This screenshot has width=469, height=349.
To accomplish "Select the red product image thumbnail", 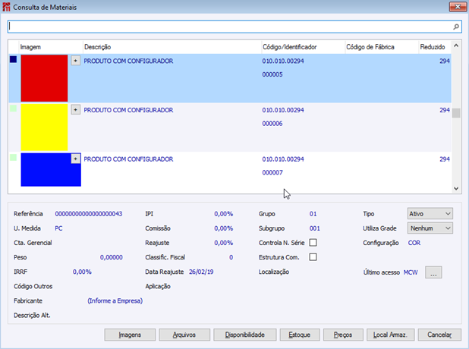I will tap(44, 78).
